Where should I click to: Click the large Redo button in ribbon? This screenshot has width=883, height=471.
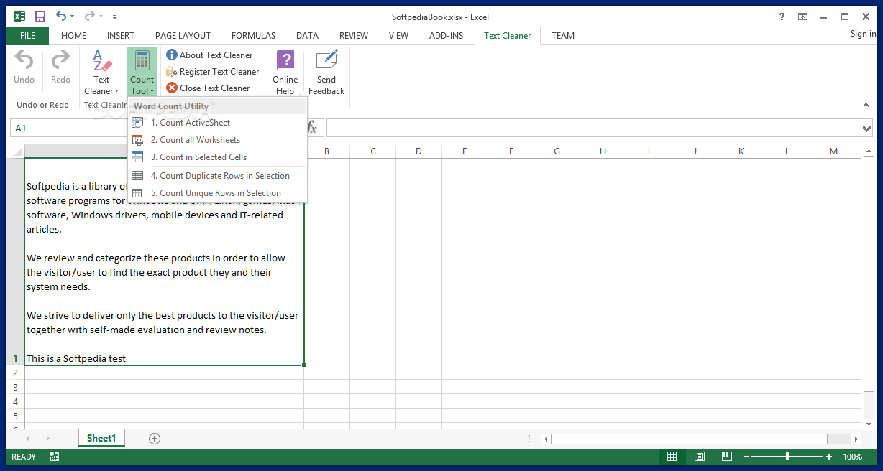[x=61, y=68]
